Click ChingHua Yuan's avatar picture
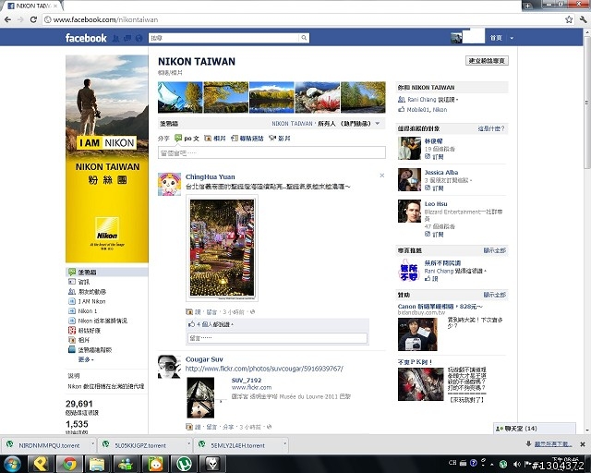591x473 pixels. tap(169, 184)
